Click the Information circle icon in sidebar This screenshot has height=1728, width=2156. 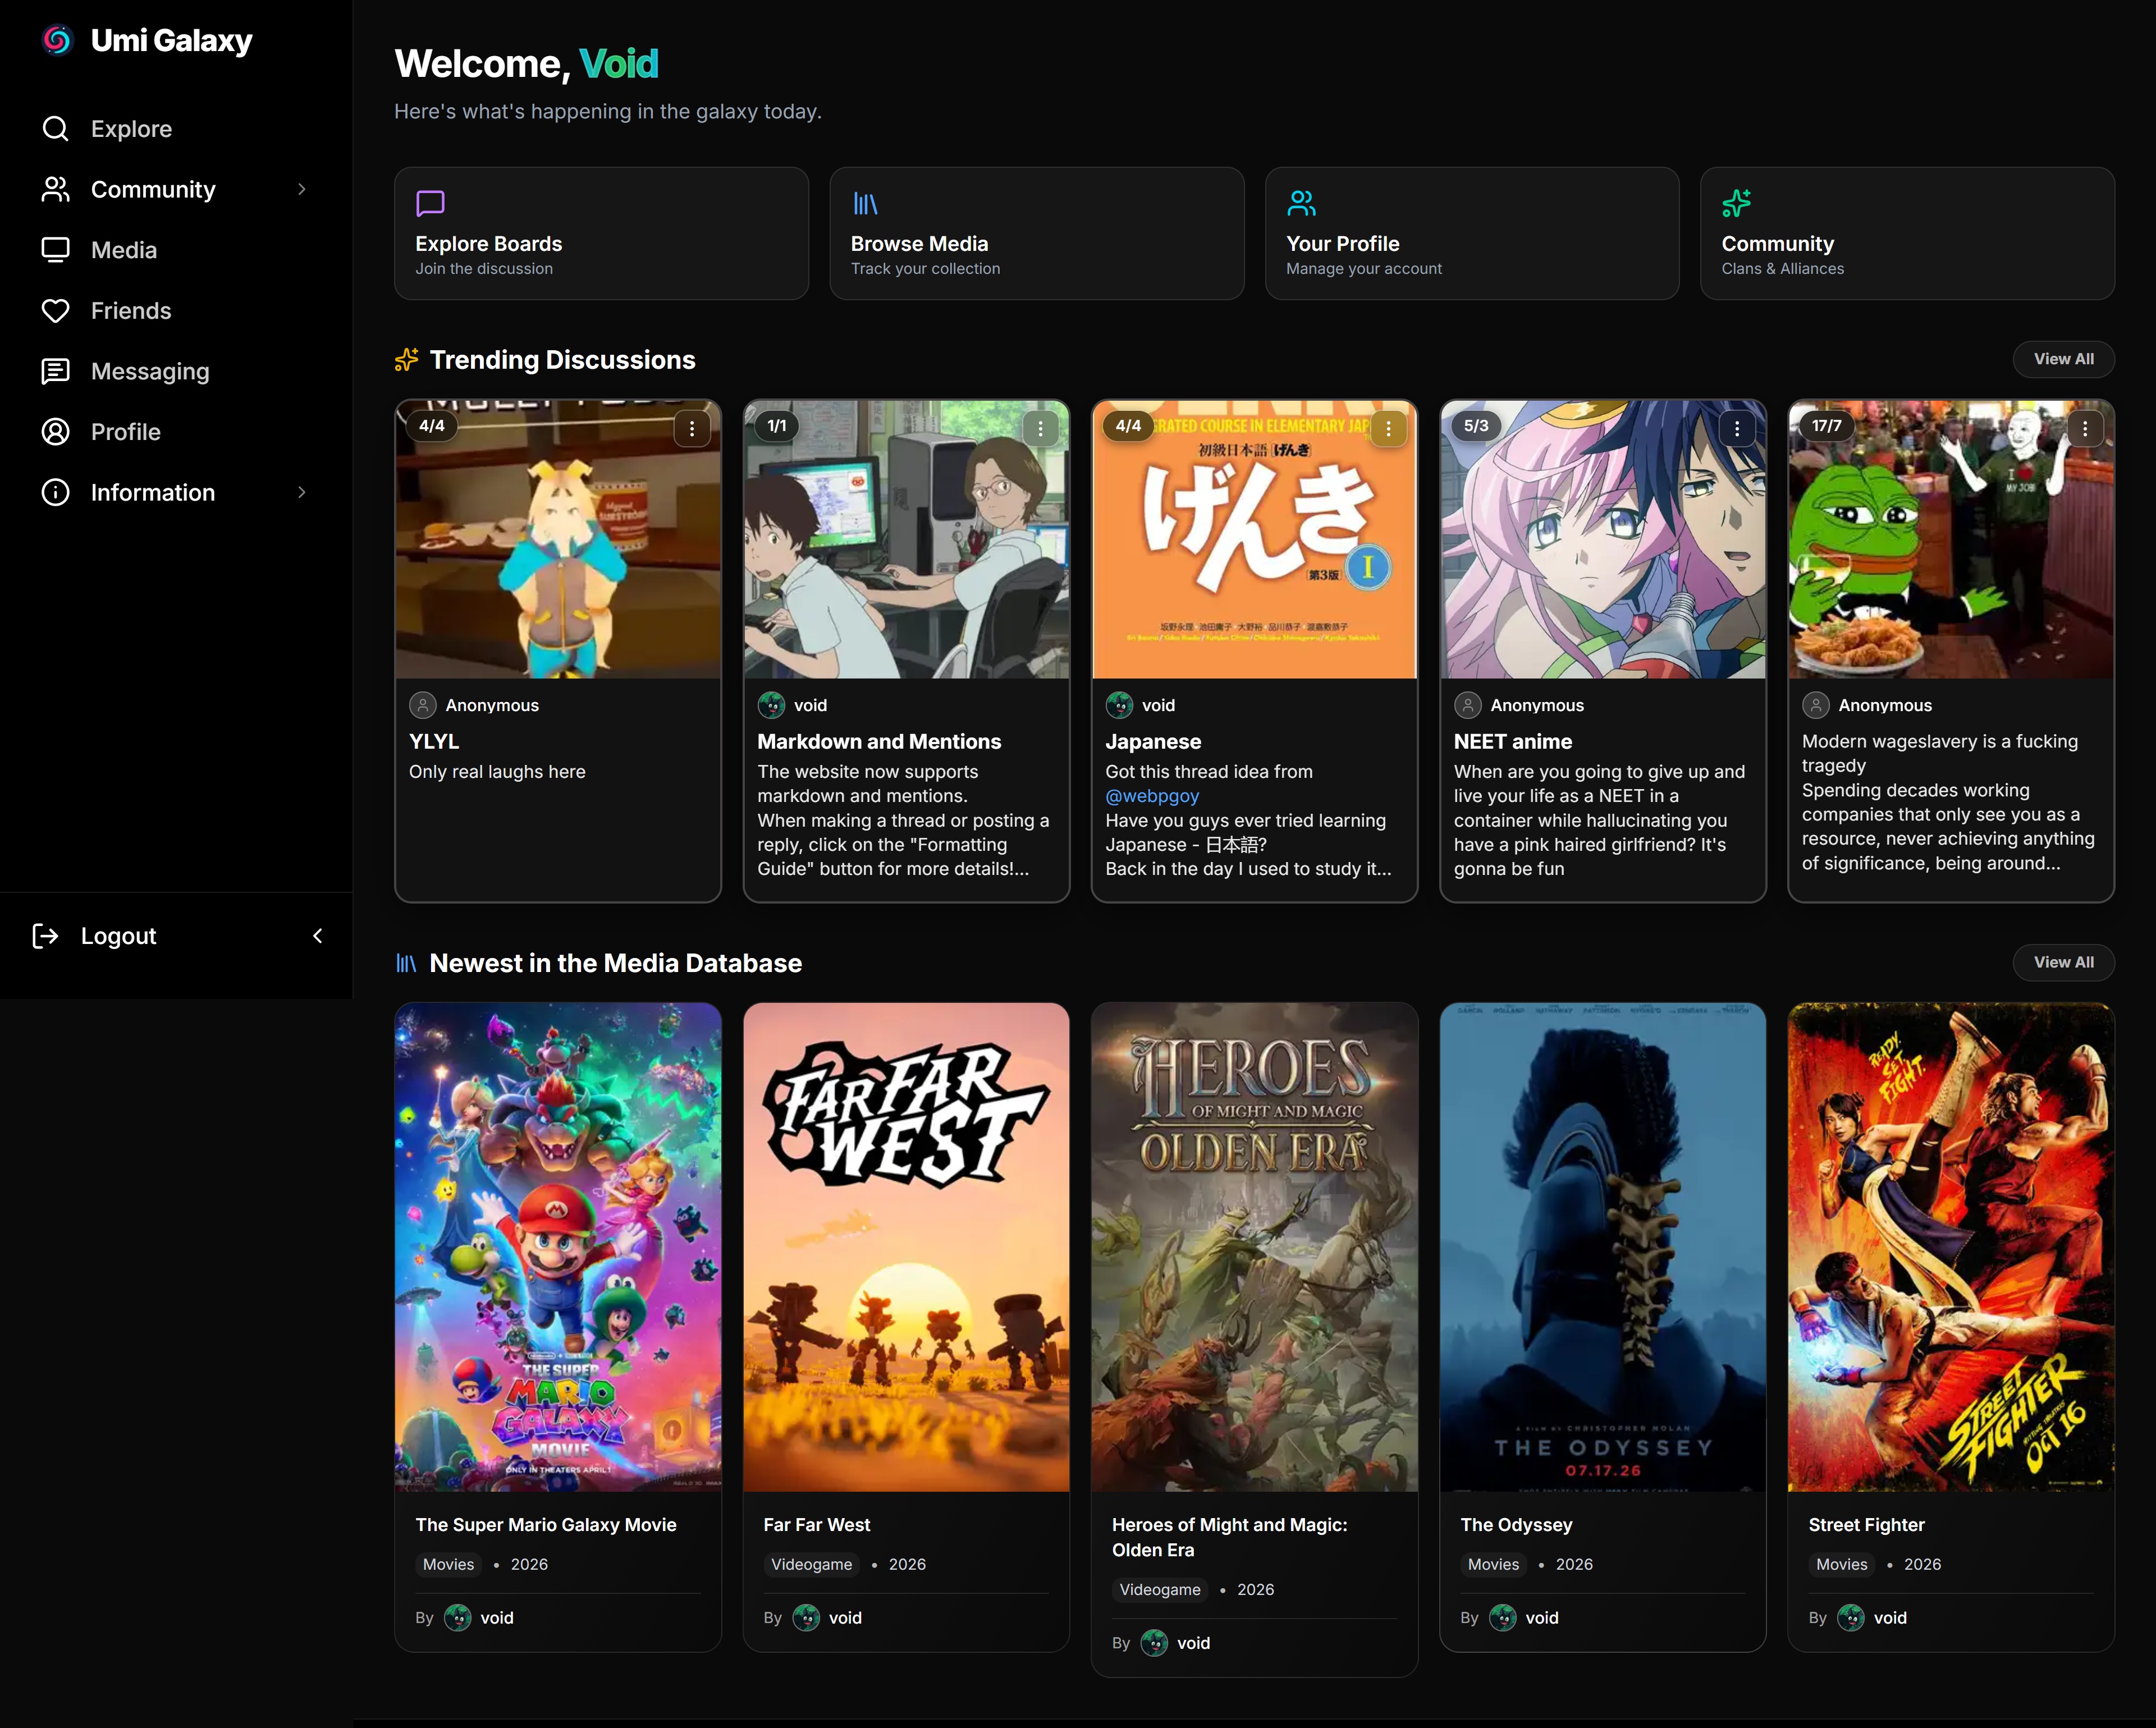pyautogui.click(x=56, y=492)
